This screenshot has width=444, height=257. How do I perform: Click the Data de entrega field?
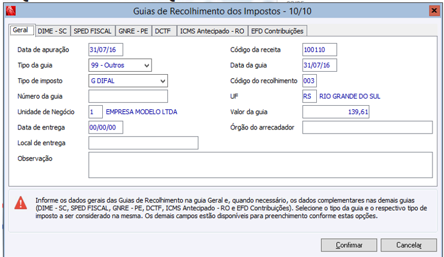click(x=106, y=128)
